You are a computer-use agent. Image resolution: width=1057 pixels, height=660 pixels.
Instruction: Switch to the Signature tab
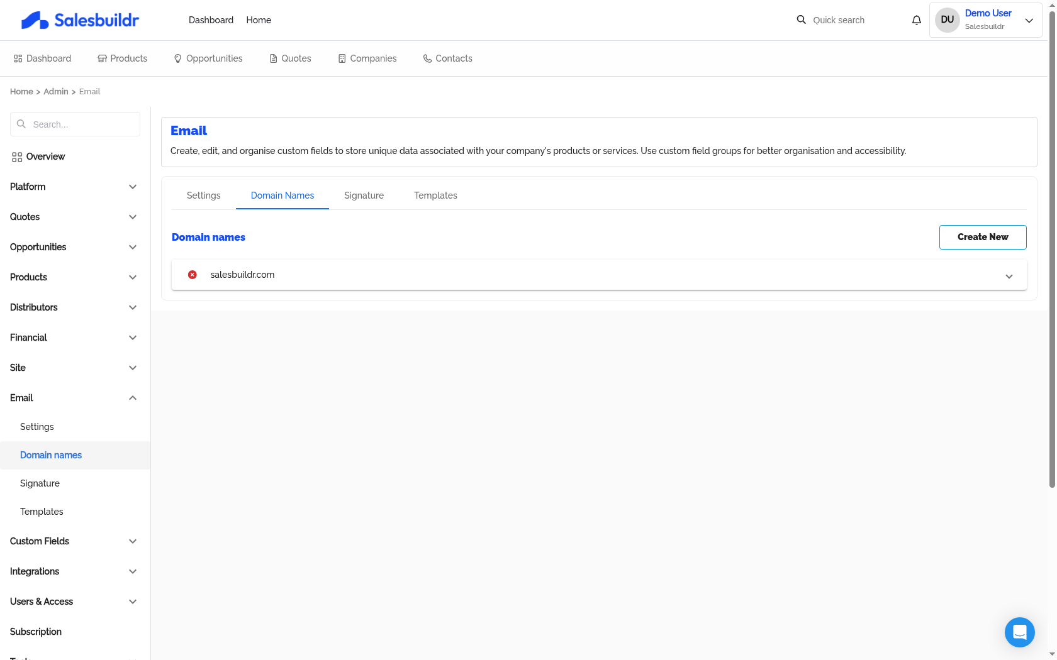pos(364,195)
